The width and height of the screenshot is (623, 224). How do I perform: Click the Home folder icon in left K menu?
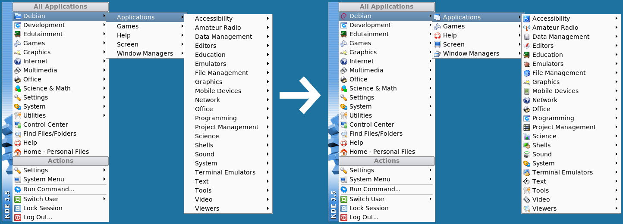click(18, 152)
